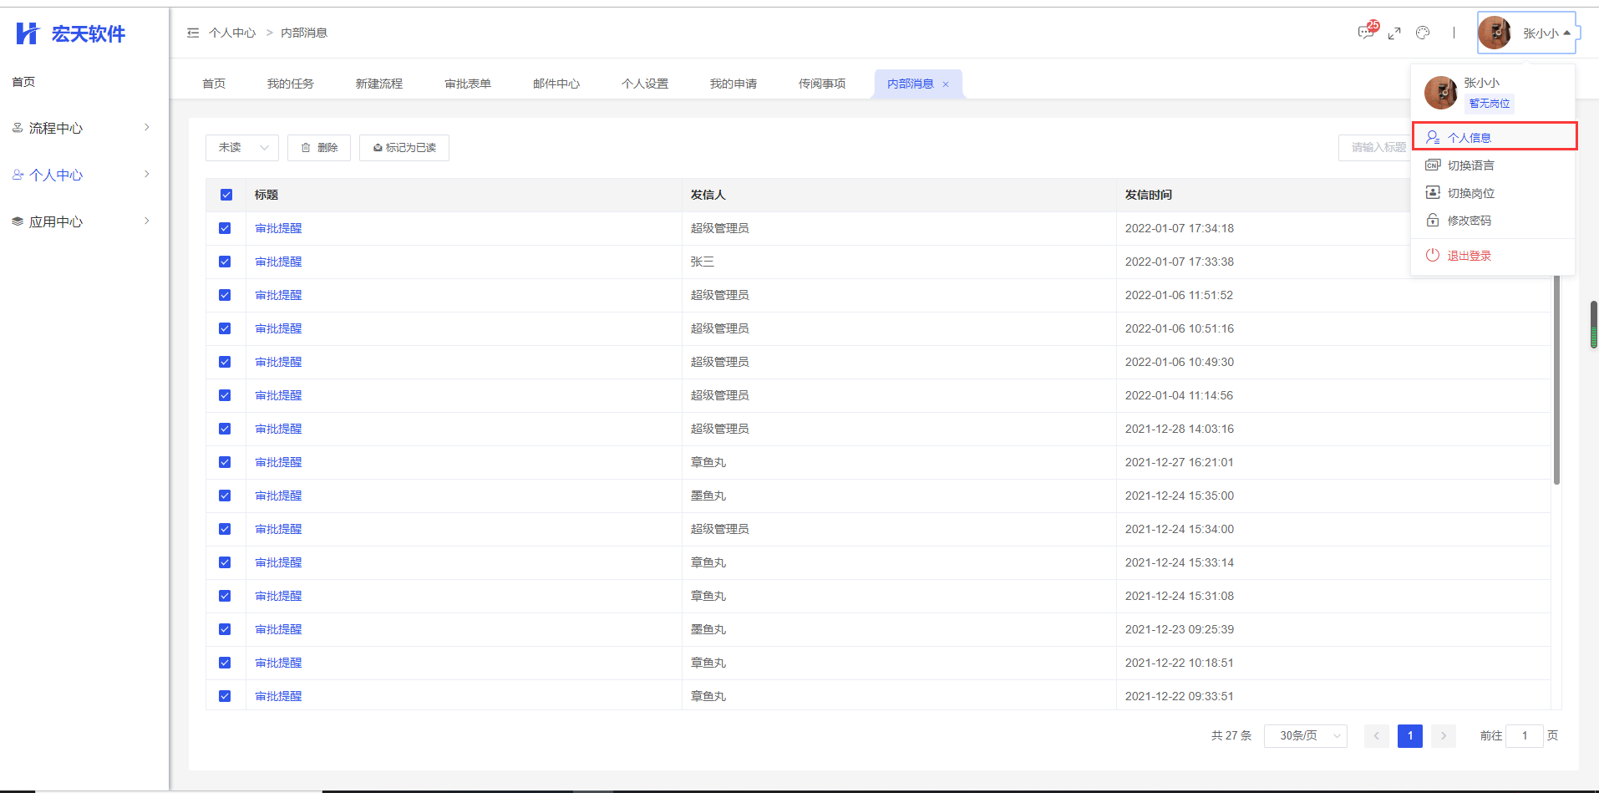Click the 修改密码 lock icon
The image size is (1599, 793).
(x=1433, y=221)
